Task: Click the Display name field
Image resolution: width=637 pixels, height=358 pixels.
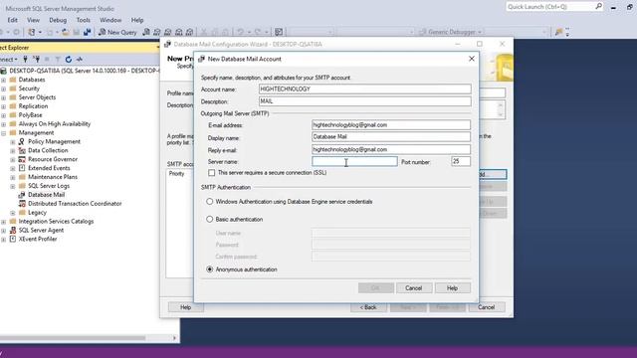Action: [x=391, y=137]
